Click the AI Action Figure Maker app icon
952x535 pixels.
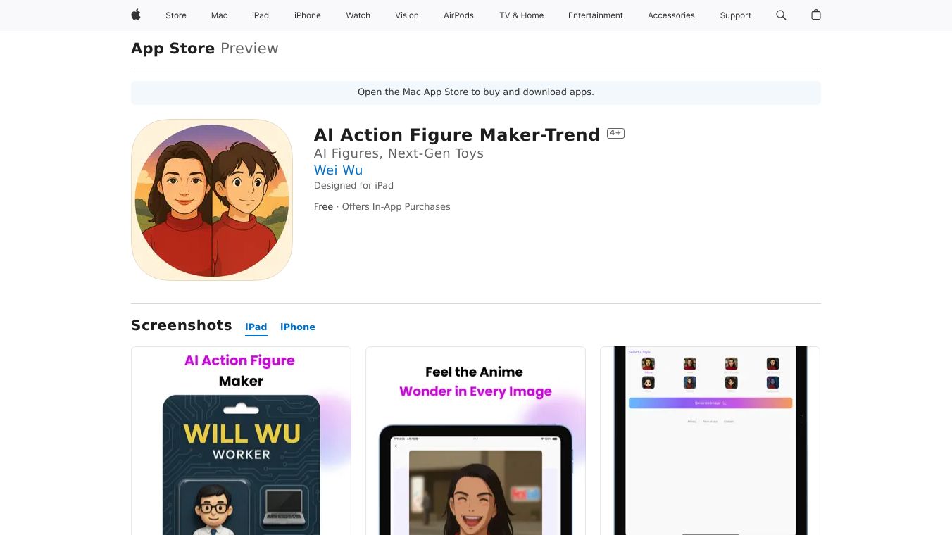tap(212, 200)
